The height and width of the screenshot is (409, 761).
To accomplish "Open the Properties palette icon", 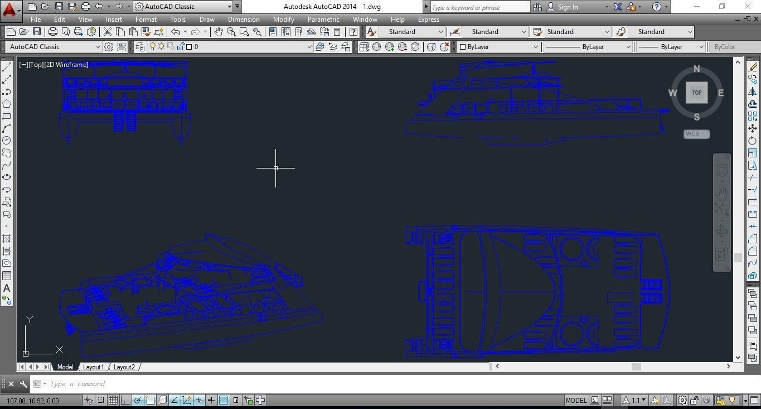I will pyautogui.click(x=273, y=32).
